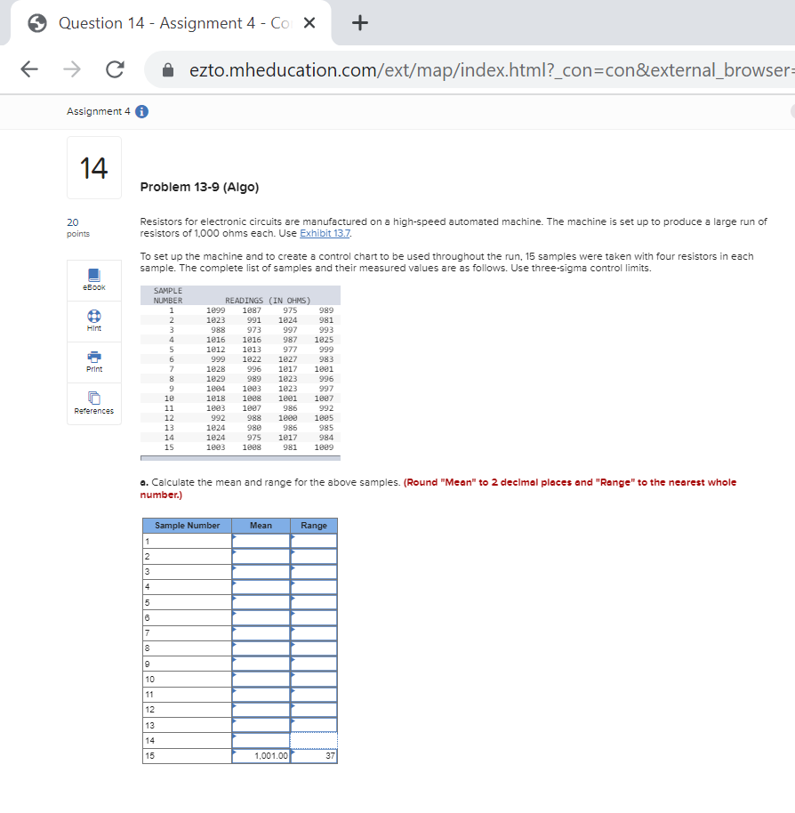Viewport: 795px width, 813px height.
Task: Click the scrollbar beneath the readings table
Action: click(240, 458)
